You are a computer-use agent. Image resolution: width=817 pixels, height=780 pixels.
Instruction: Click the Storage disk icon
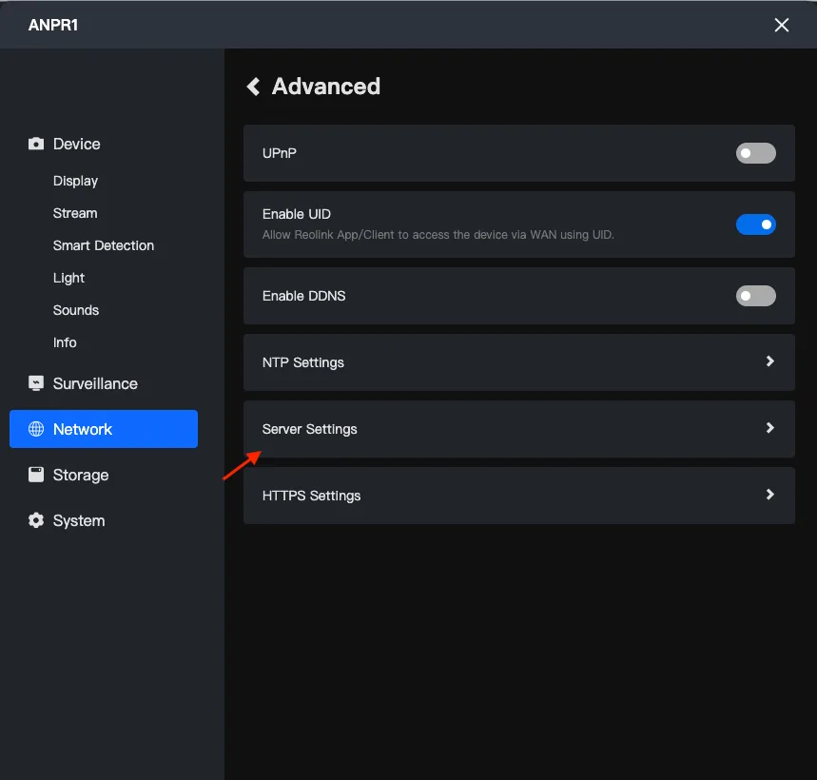pyautogui.click(x=36, y=475)
